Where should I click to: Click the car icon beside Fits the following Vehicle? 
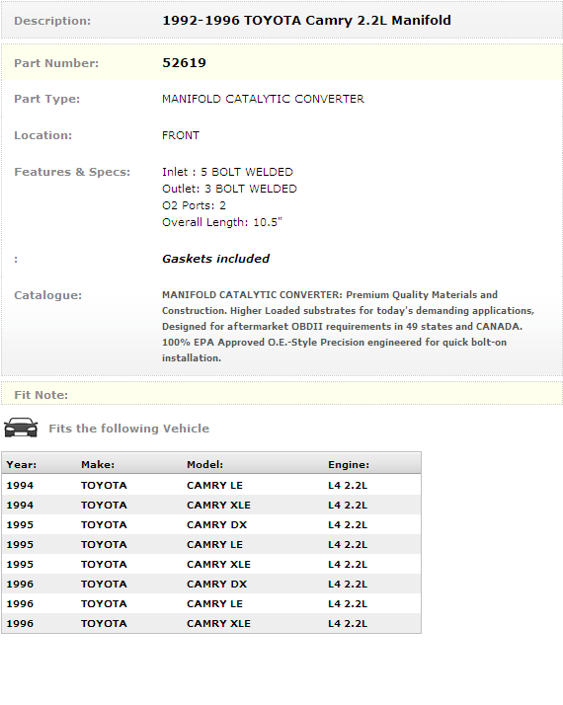tap(21, 428)
